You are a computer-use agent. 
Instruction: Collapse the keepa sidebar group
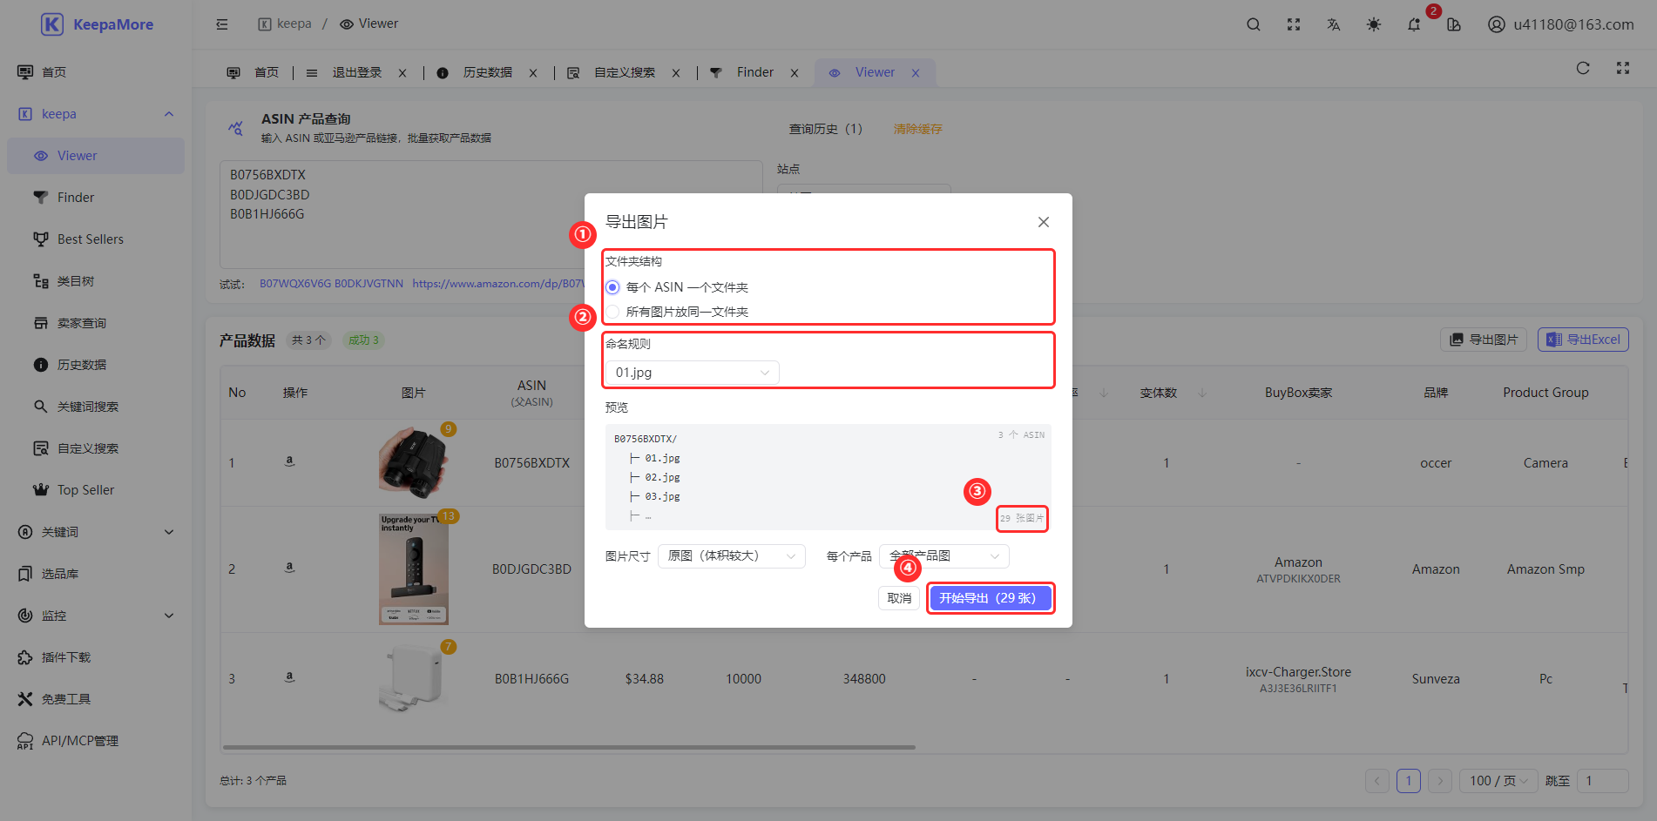click(96, 114)
